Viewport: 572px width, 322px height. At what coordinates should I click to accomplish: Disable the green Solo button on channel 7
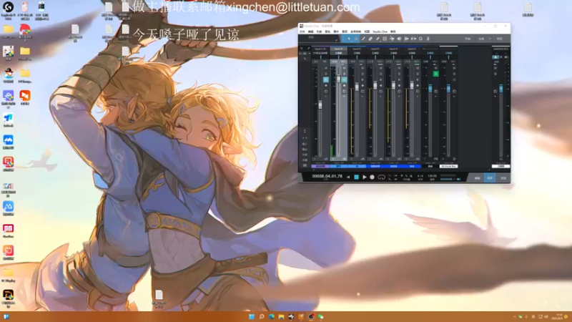click(x=436, y=74)
